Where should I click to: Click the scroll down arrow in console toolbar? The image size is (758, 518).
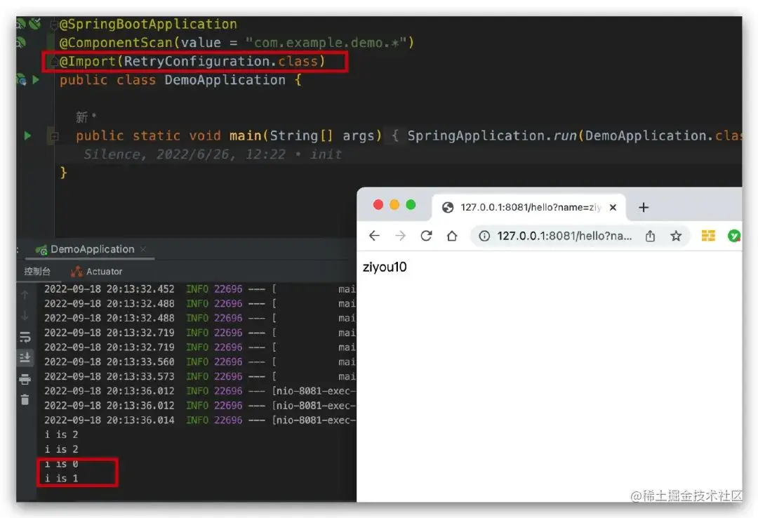25,315
